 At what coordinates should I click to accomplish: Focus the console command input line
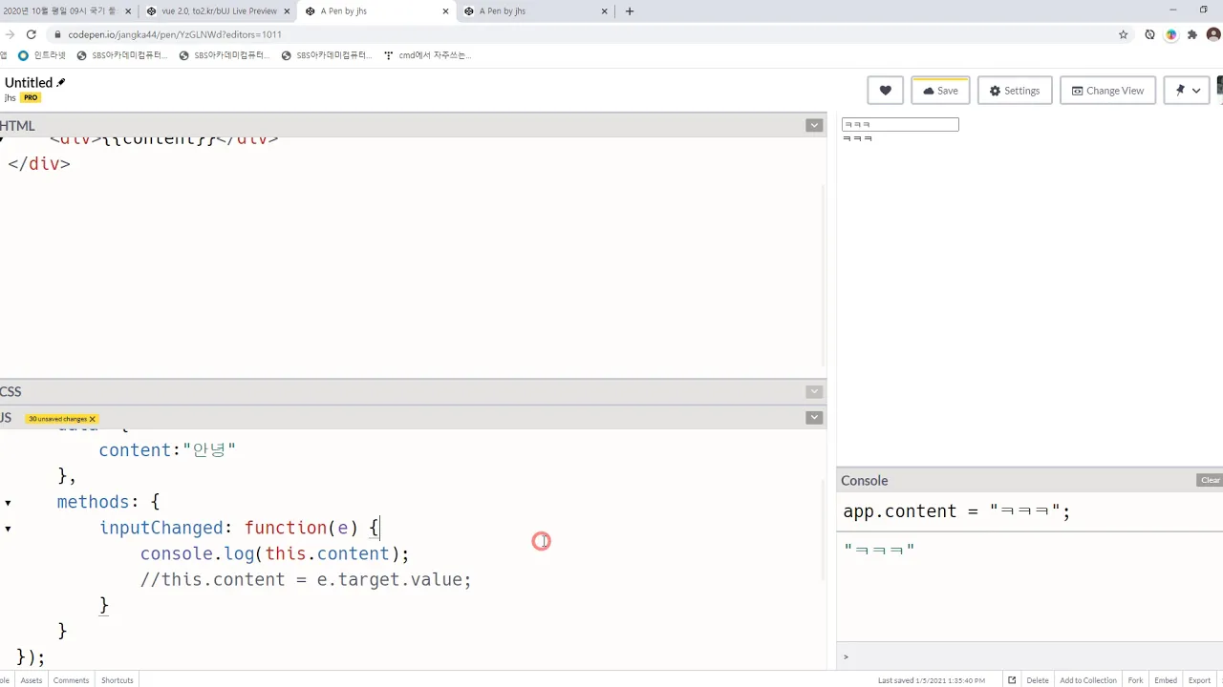point(1030,656)
